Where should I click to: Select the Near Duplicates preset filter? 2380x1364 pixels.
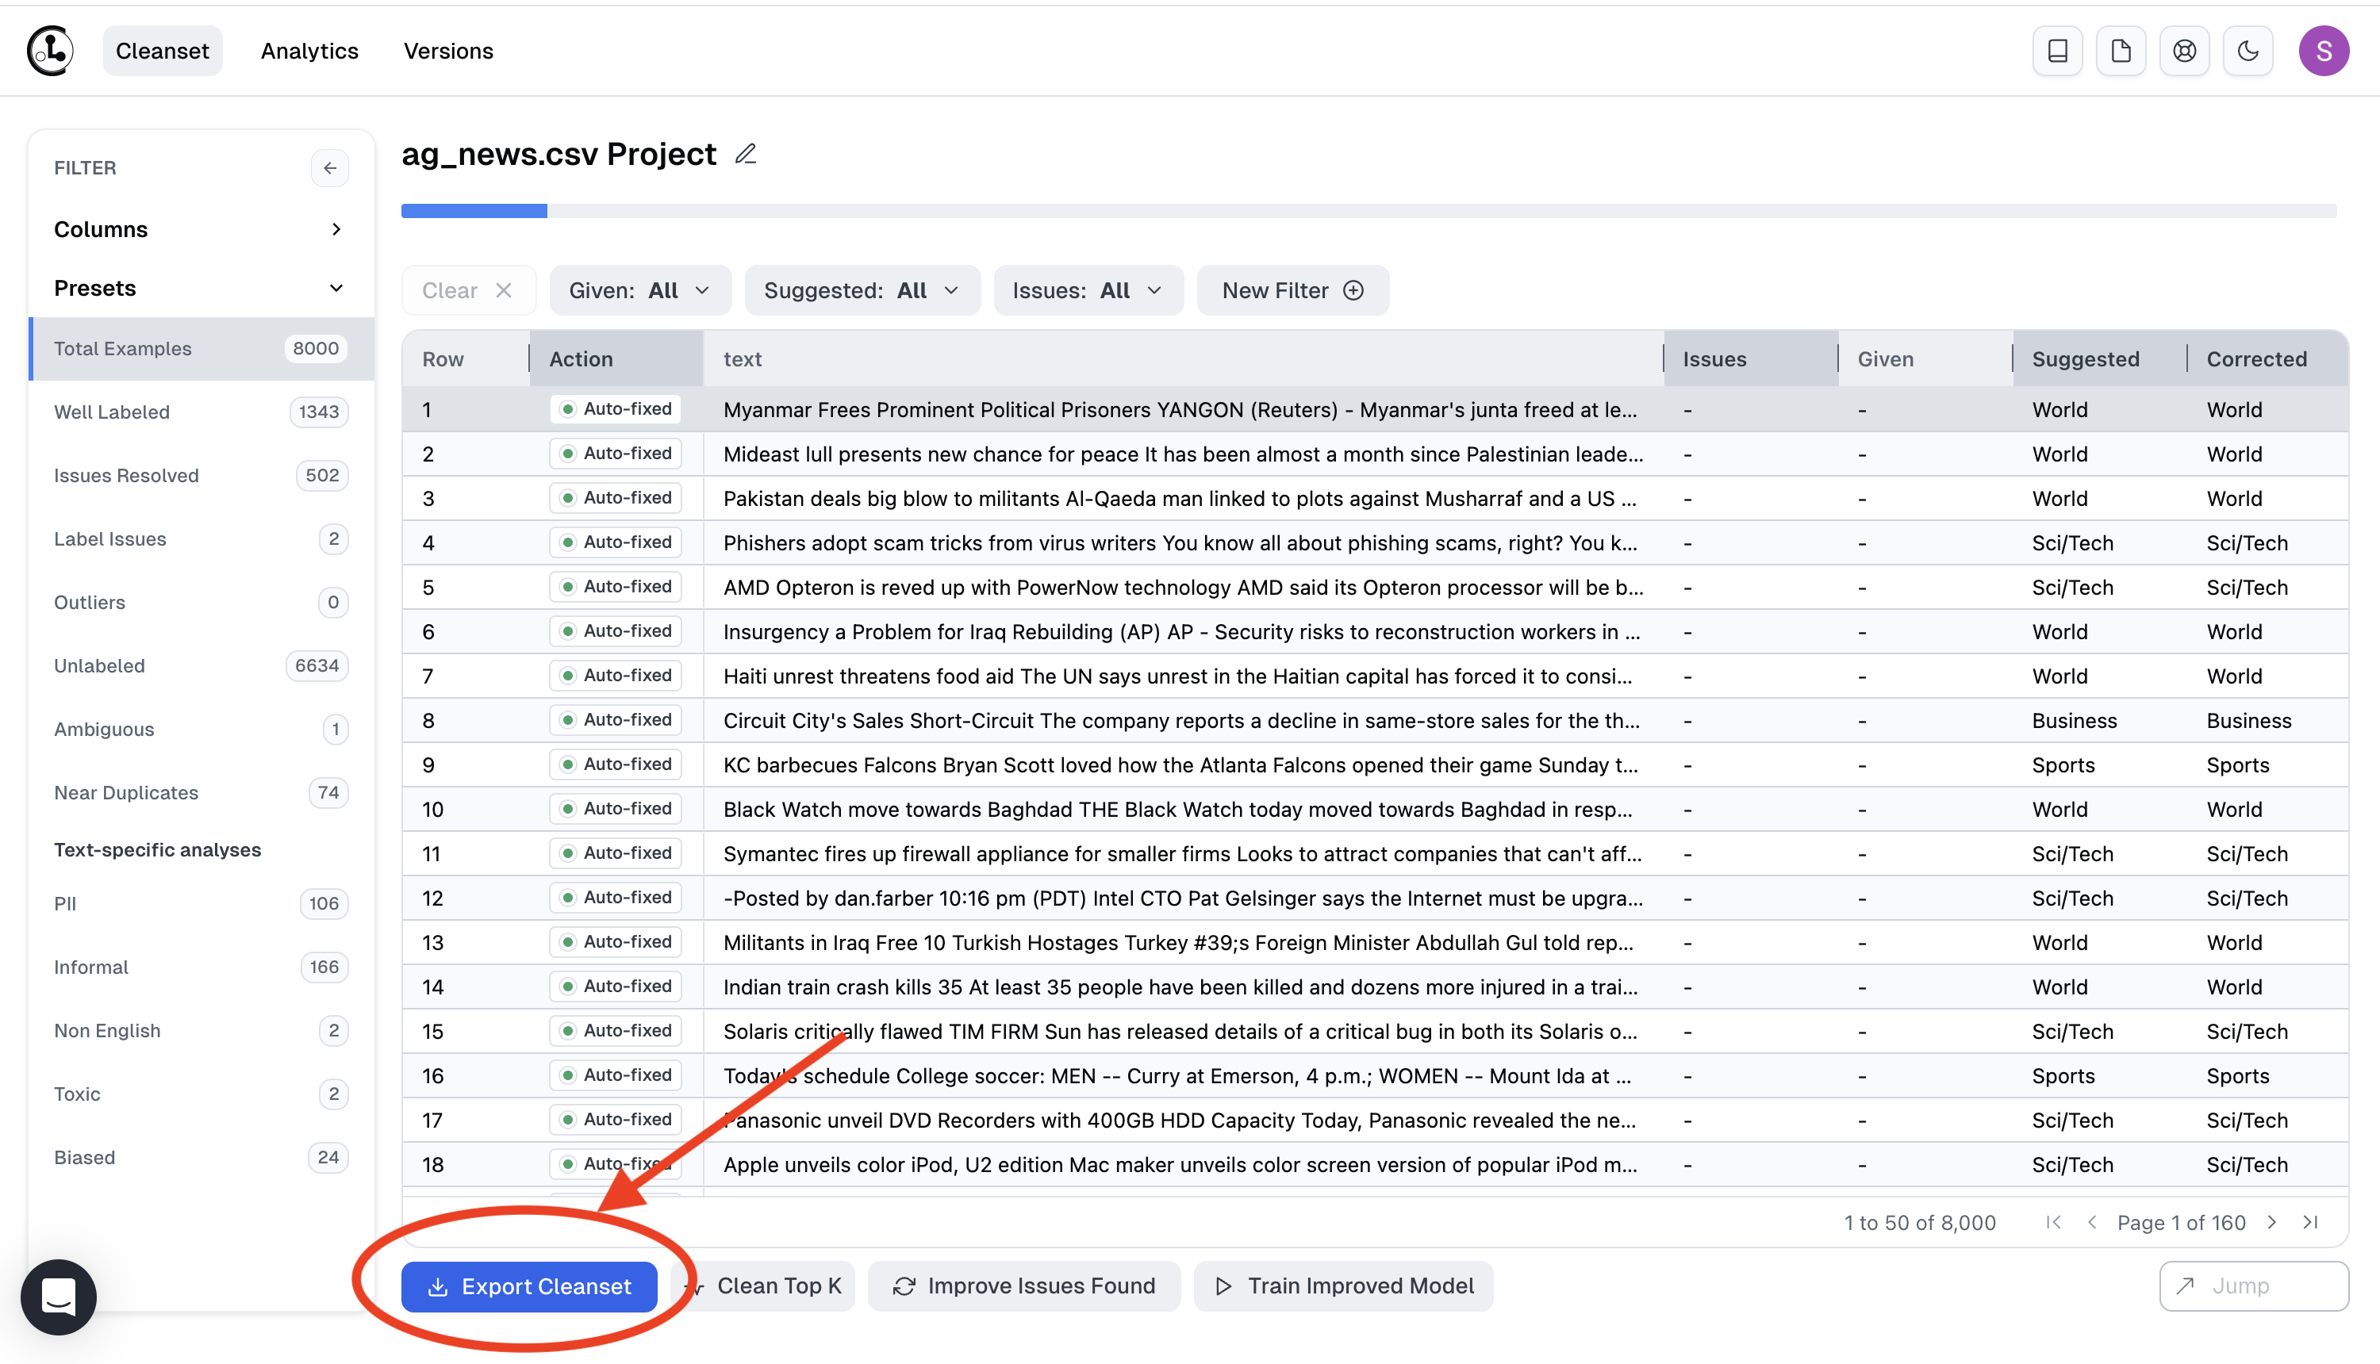pos(126,791)
